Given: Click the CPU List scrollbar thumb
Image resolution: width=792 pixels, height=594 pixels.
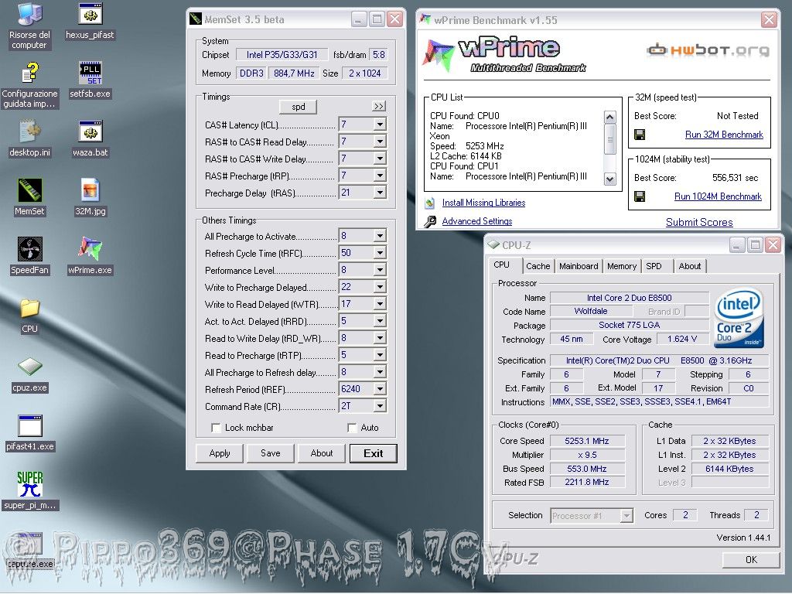Looking at the screenshot, I should [x=610, y=140].
